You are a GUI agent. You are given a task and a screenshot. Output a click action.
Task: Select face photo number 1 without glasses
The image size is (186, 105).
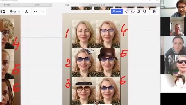[84, 34]
